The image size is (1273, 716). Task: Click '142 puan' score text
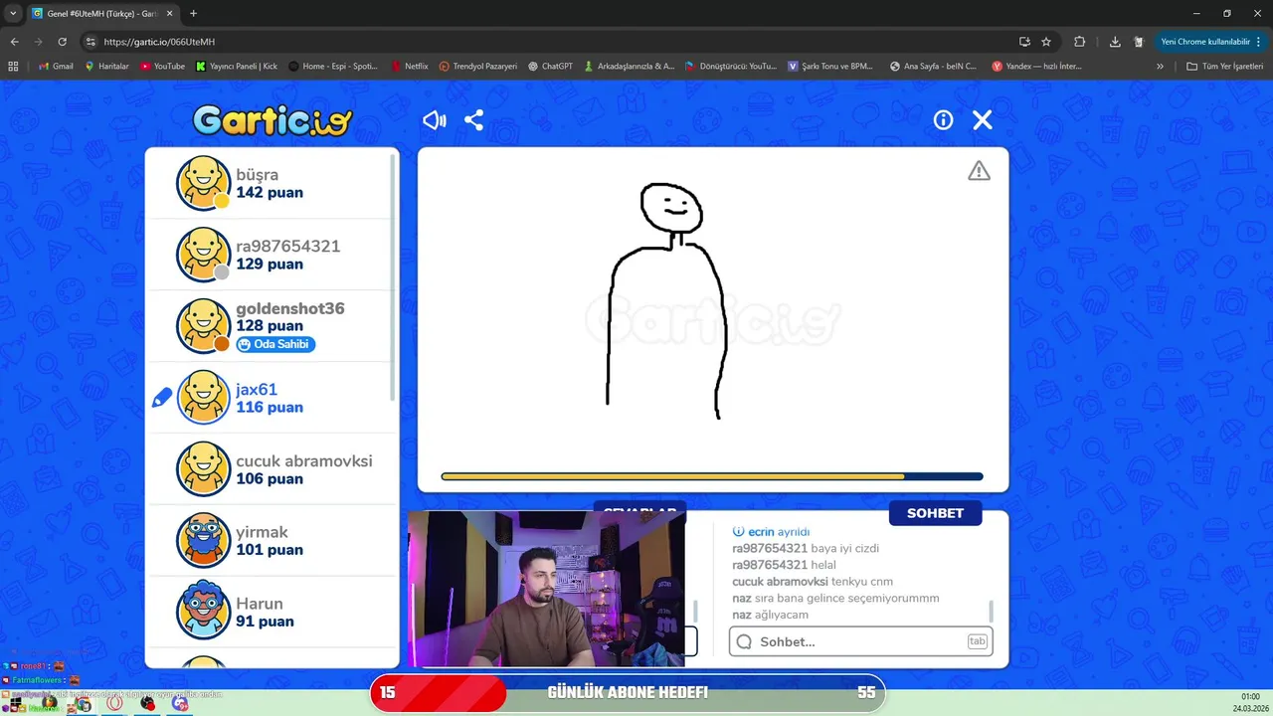click(x=270, y=193)
